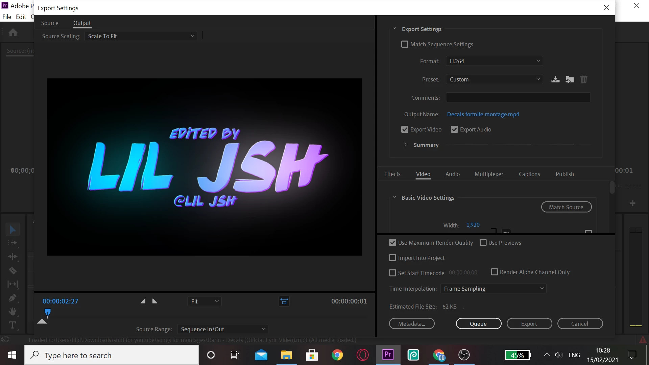Viewport: 649px width, 365px height.
Task: Click the Import Preset icon
Action: (x=570, y=79)
